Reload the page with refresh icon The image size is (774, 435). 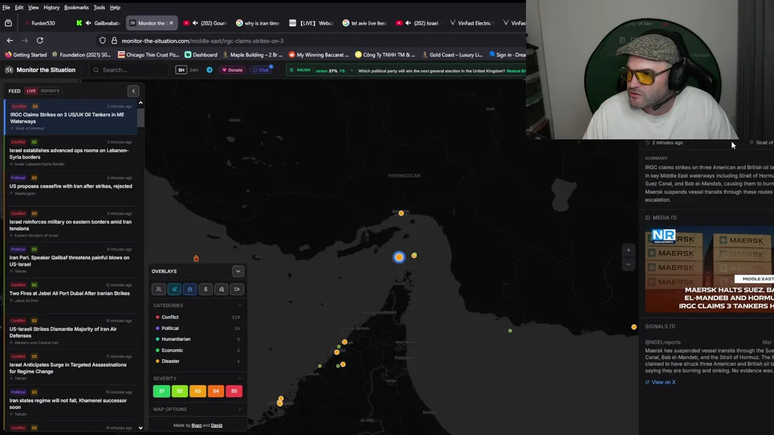pos(40,40)
